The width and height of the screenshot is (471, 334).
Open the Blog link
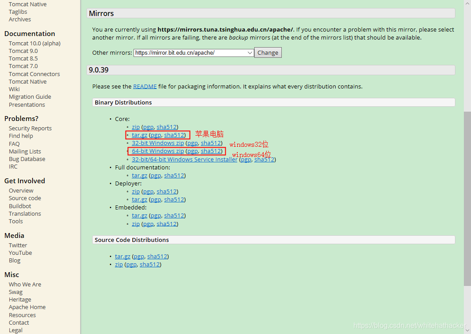[14, 261]
